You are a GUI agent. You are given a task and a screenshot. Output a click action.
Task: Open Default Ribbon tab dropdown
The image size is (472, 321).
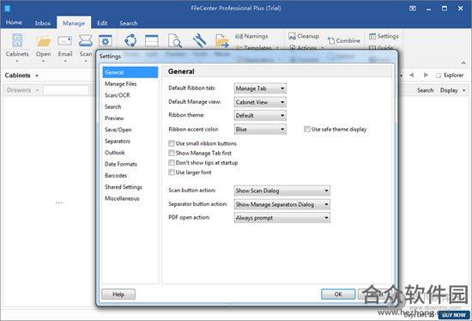coord(260,88)
